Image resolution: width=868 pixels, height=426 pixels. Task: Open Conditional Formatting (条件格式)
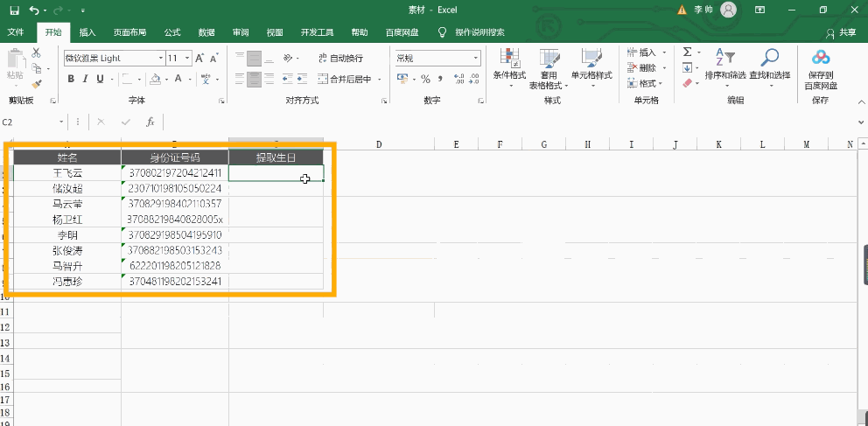coord(509,69)
